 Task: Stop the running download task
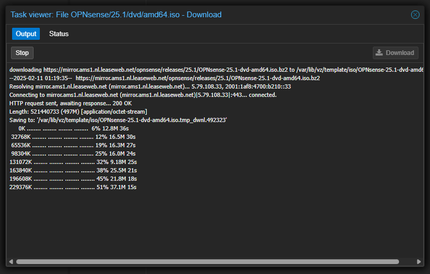point(22,53)
